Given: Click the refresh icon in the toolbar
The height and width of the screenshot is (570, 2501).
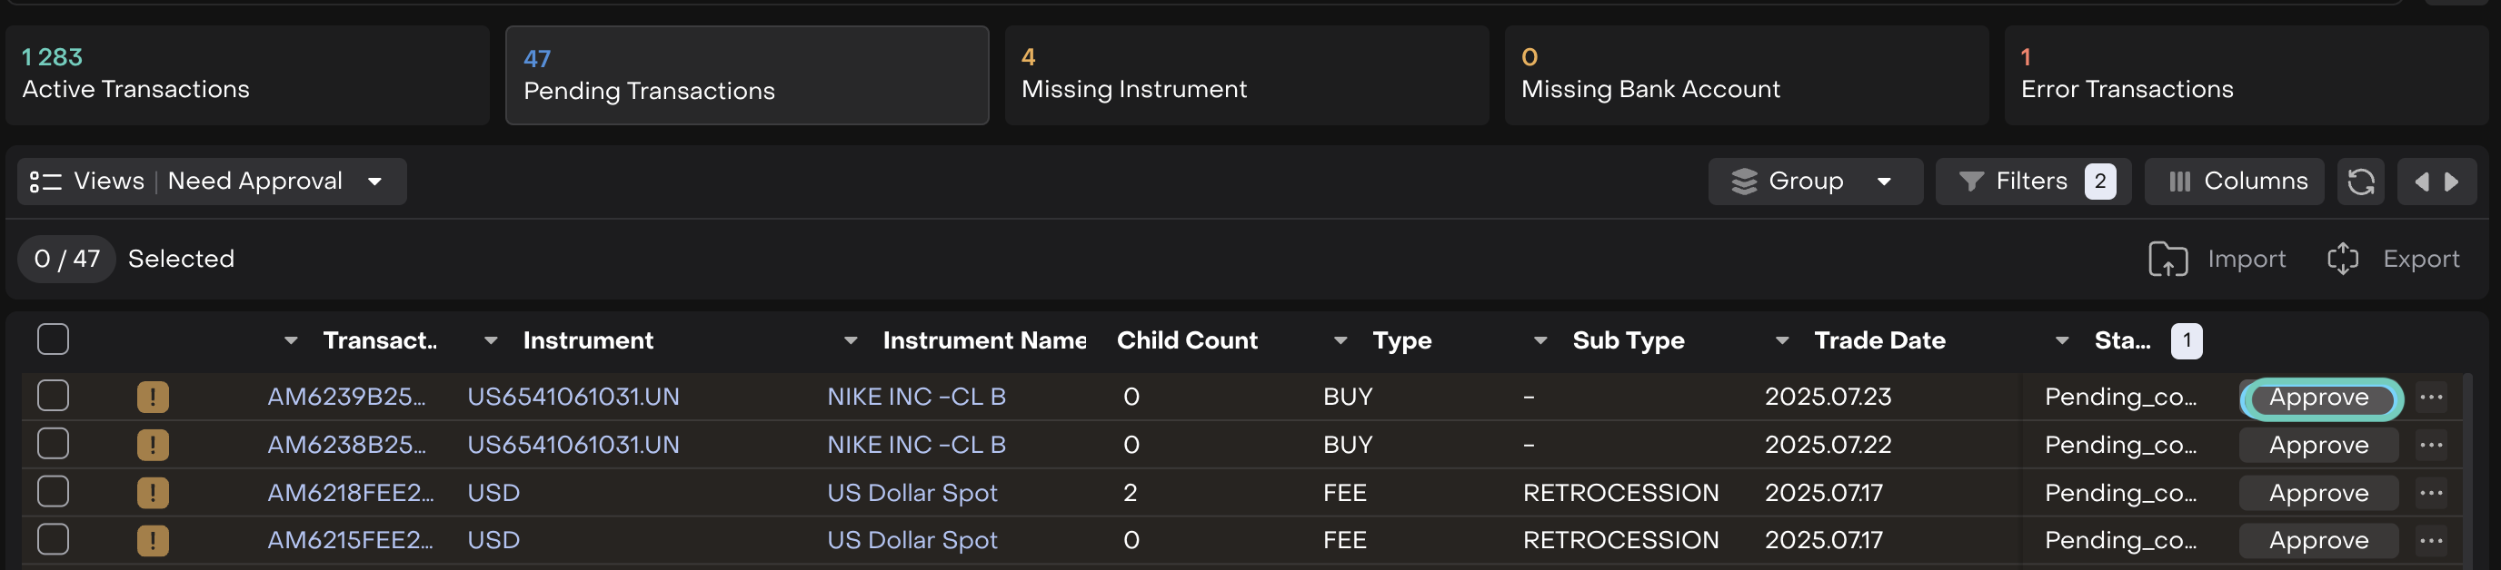Looking at the screenshot, I should [2360, 182].
